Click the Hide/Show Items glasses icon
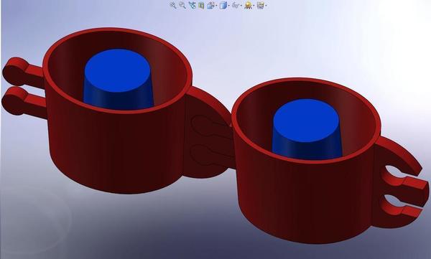Screen dimensions: 431x259 (x=236, y=5)
